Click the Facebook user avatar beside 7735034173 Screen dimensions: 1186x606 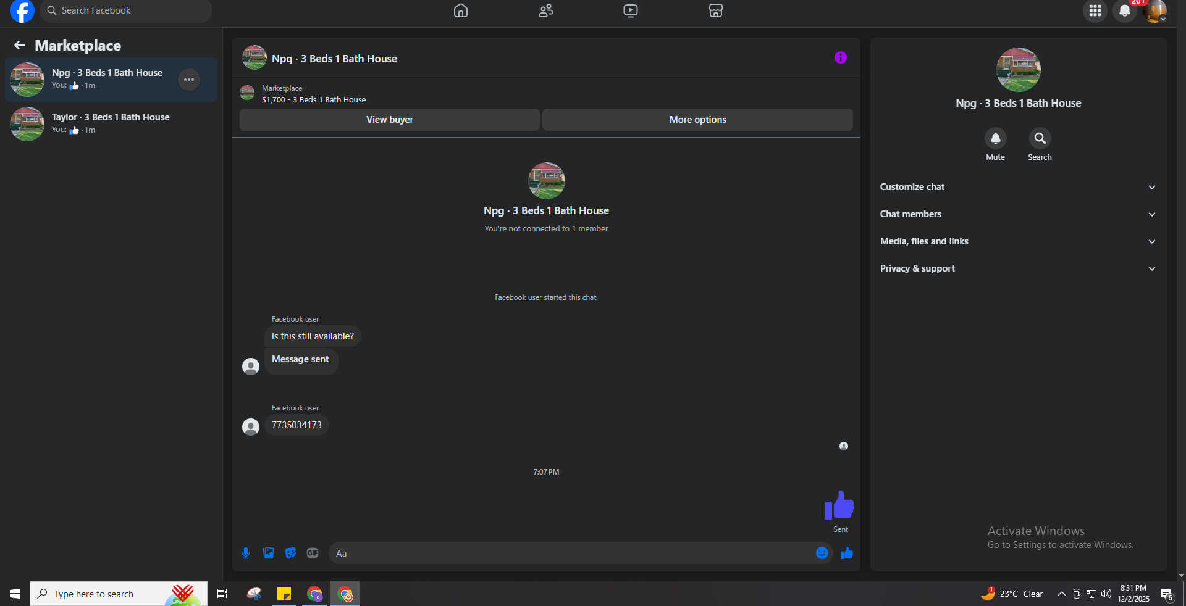(251, 427)
